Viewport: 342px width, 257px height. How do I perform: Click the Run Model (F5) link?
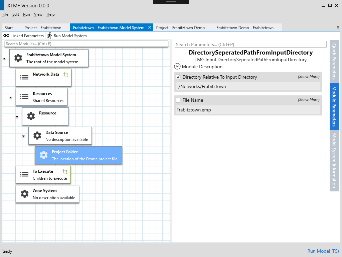pyautogui.click(x=323, y=251)
